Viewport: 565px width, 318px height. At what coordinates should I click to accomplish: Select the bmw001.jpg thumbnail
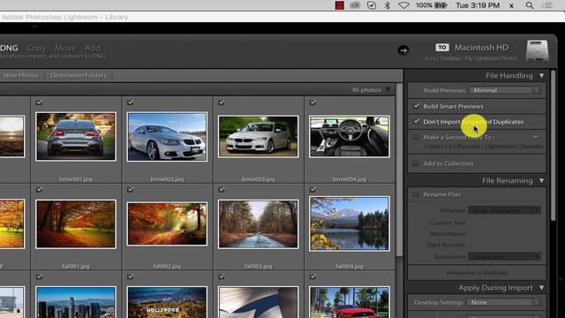click(76, 136)
